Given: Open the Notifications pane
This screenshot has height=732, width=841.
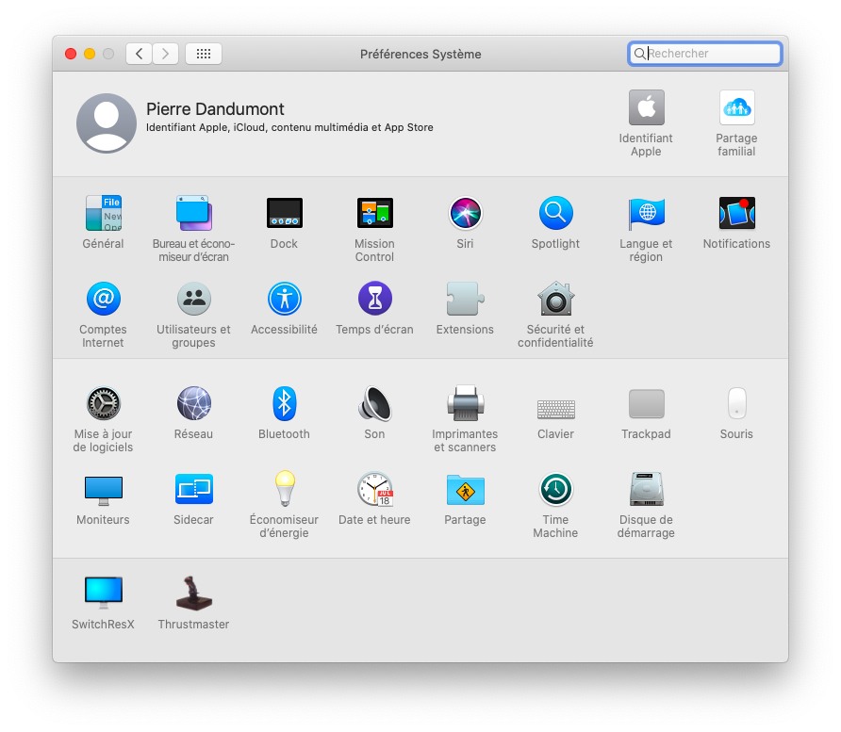Looking at the screenshot, I should 737,213.
